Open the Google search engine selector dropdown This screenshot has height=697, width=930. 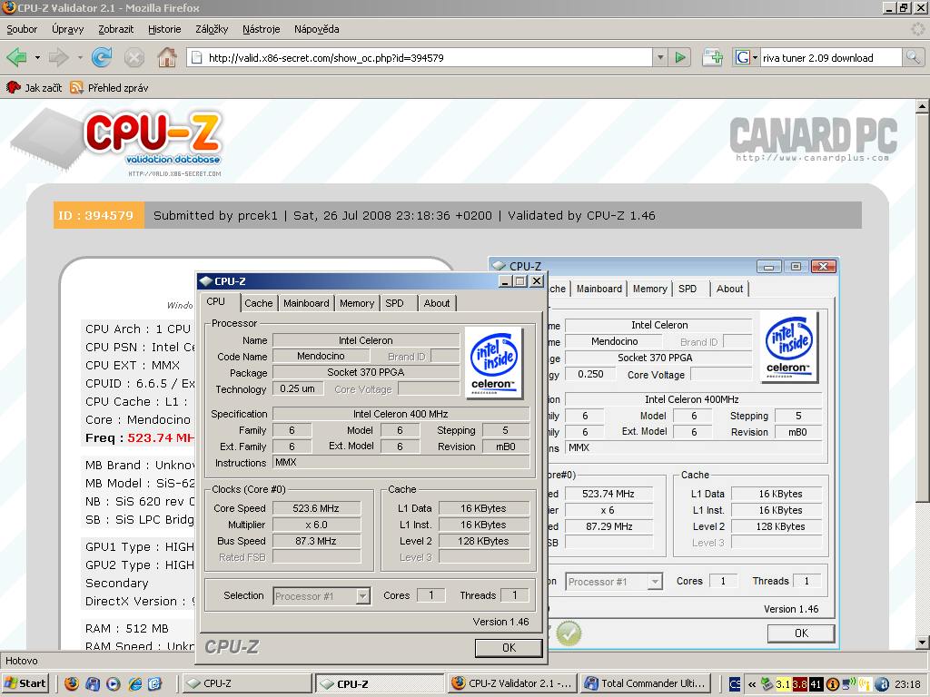pyautogui.click(x=747, y=57)
